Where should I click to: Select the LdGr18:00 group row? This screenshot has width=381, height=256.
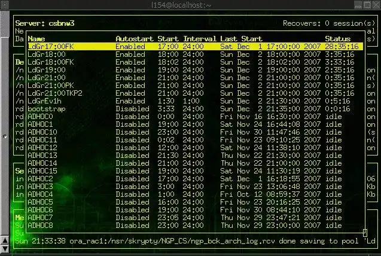click(x=196, y=54)
